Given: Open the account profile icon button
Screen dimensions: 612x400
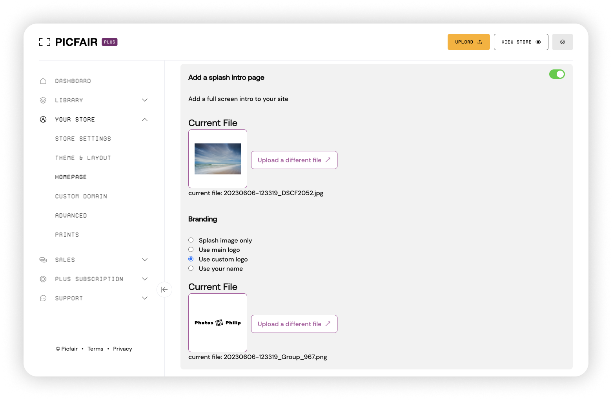Looking at the screenshot, I should pos(562,42).
